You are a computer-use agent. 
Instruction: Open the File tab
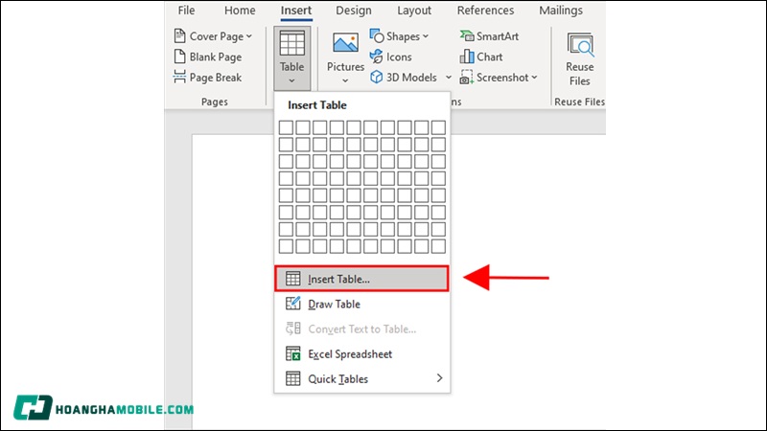click(x=186, y=11)
